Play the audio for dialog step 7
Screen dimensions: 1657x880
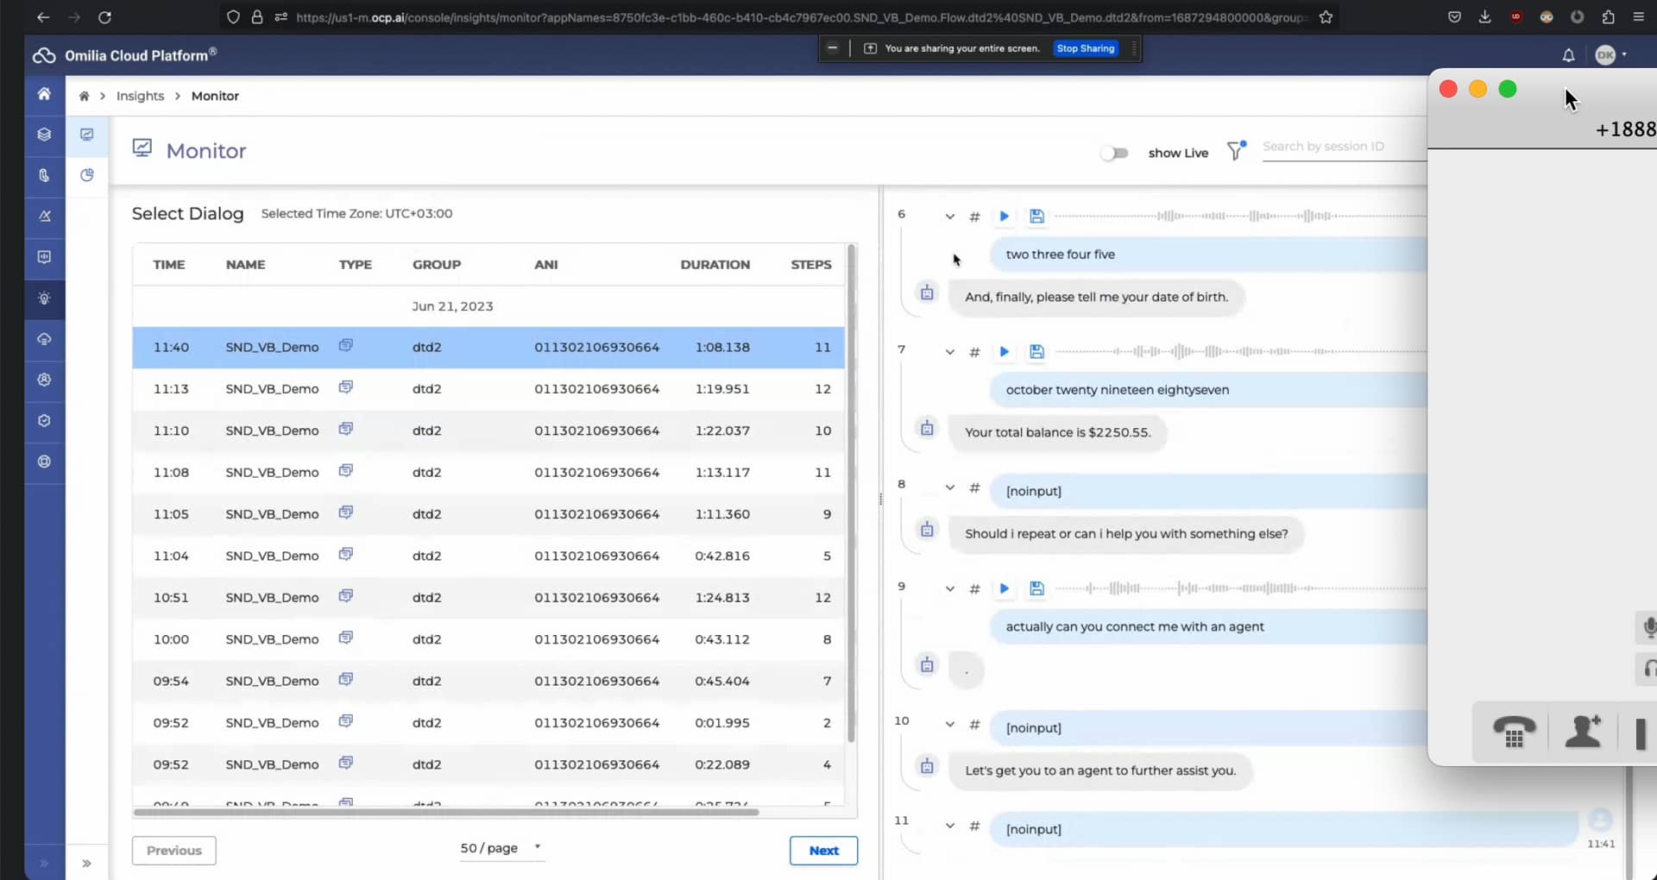(x=1004, y=351)
